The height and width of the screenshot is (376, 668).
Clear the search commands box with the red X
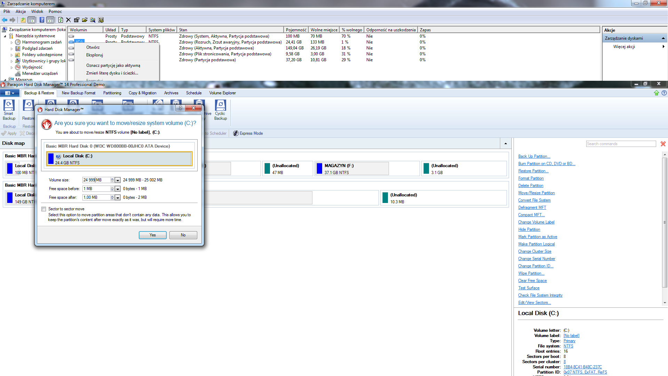(663, 144)
